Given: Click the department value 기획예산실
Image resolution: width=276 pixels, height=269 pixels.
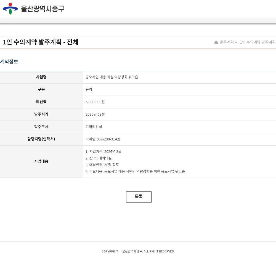Looking at the screenshot, I should 94,127.
